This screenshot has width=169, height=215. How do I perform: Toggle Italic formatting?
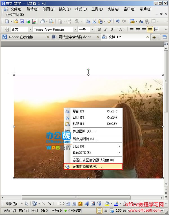coord(106,29)
